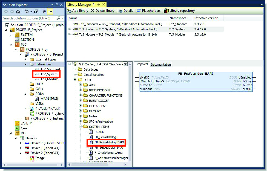Select the EVENT LOGGER folder
Viewport: 267px width, 171px height.
(99, 101)
